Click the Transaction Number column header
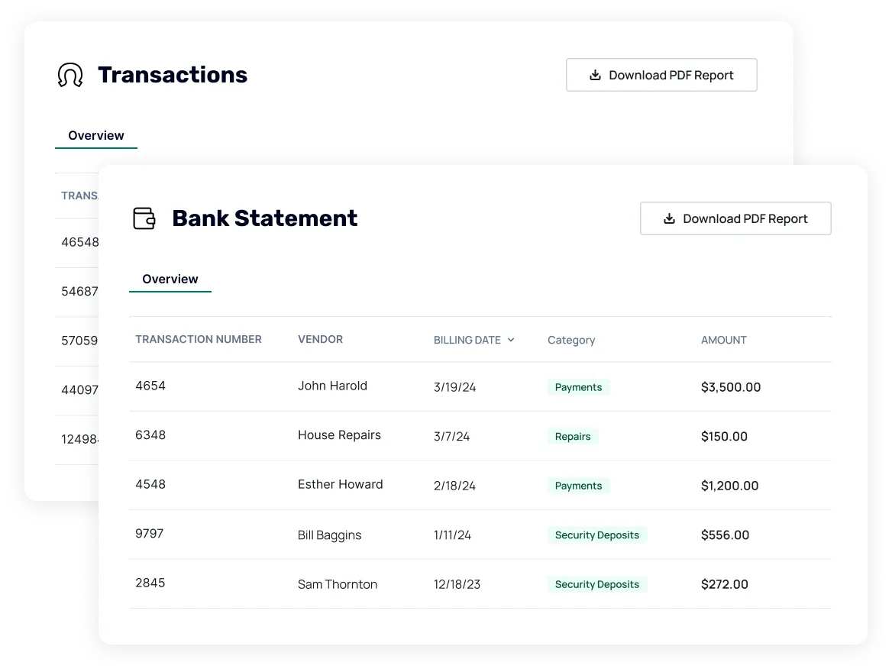Screen dimensions: 892x672 coord(198,339)
